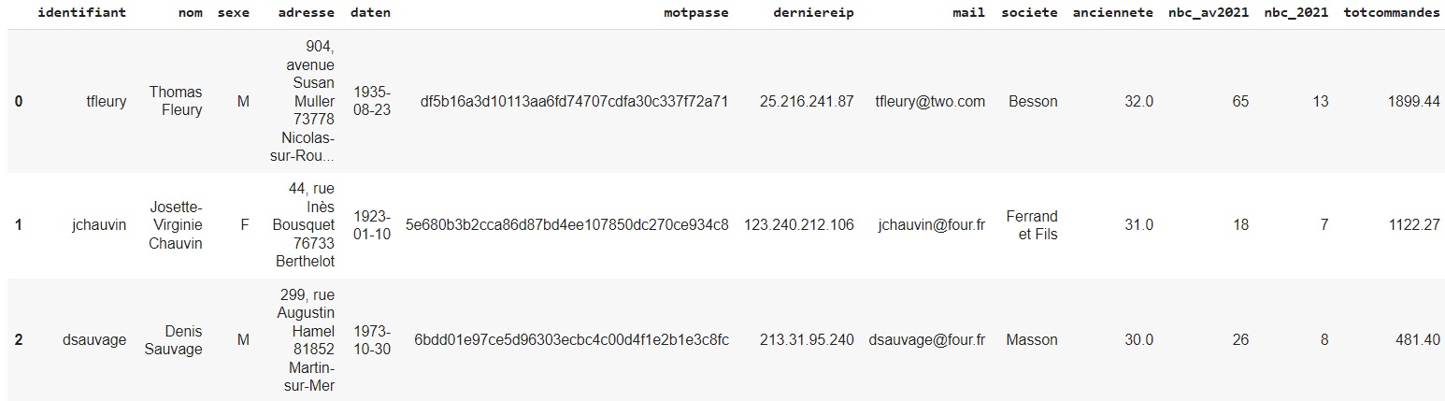Click the 'totcommandes' column header
The height and width of the screenshot is (401, 1445).
(1397, 13)
